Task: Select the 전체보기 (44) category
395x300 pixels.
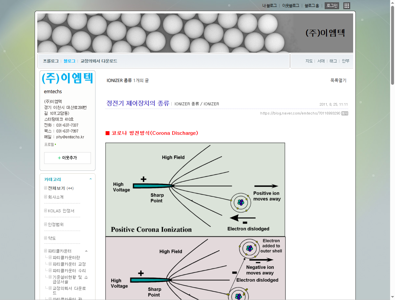Action: pyautogui.click(x=61, y=188)
